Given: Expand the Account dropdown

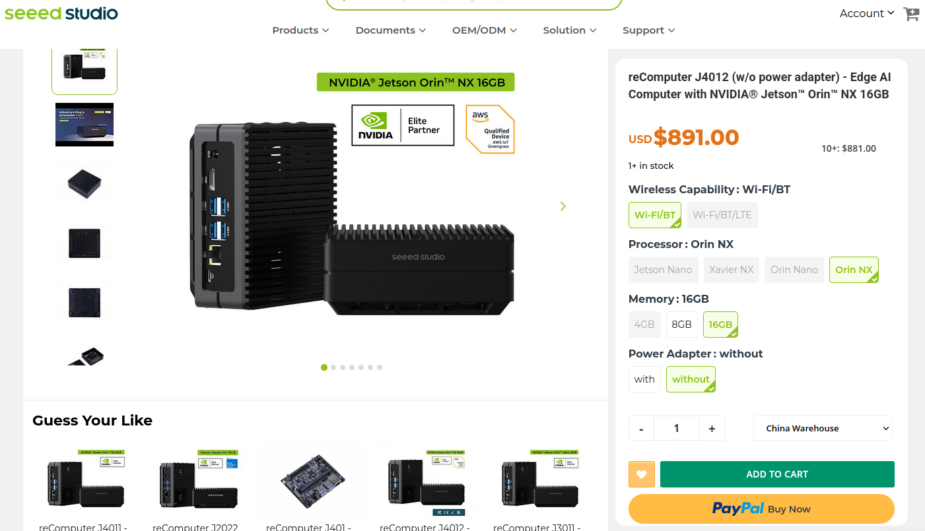Looking at the screenshot, I should pyautogui.click(x=867, y=13).
